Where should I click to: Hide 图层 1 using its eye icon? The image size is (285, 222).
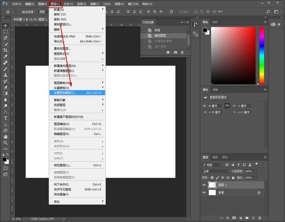click(x=205, y=185)
